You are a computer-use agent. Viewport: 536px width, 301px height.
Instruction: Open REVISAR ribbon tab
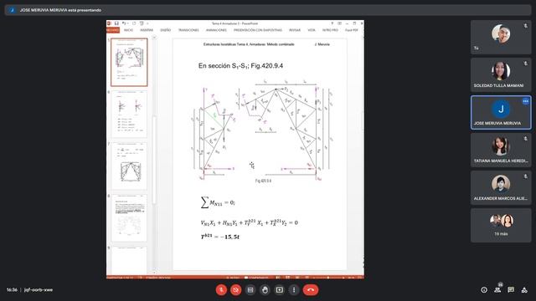295,30
